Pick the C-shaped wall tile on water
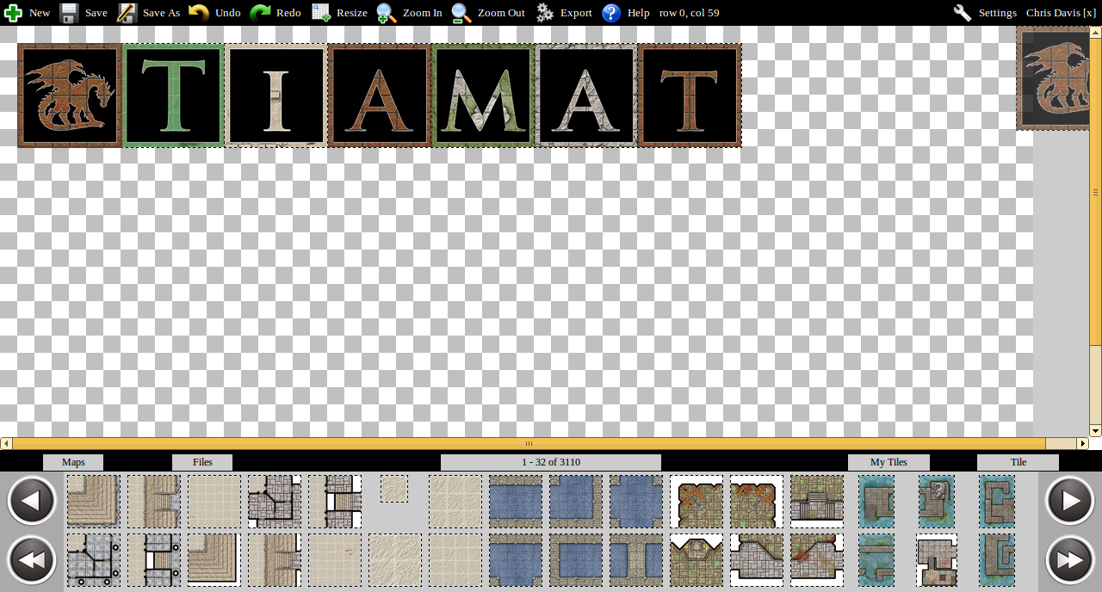1102x592 pixels. [997, 502]
